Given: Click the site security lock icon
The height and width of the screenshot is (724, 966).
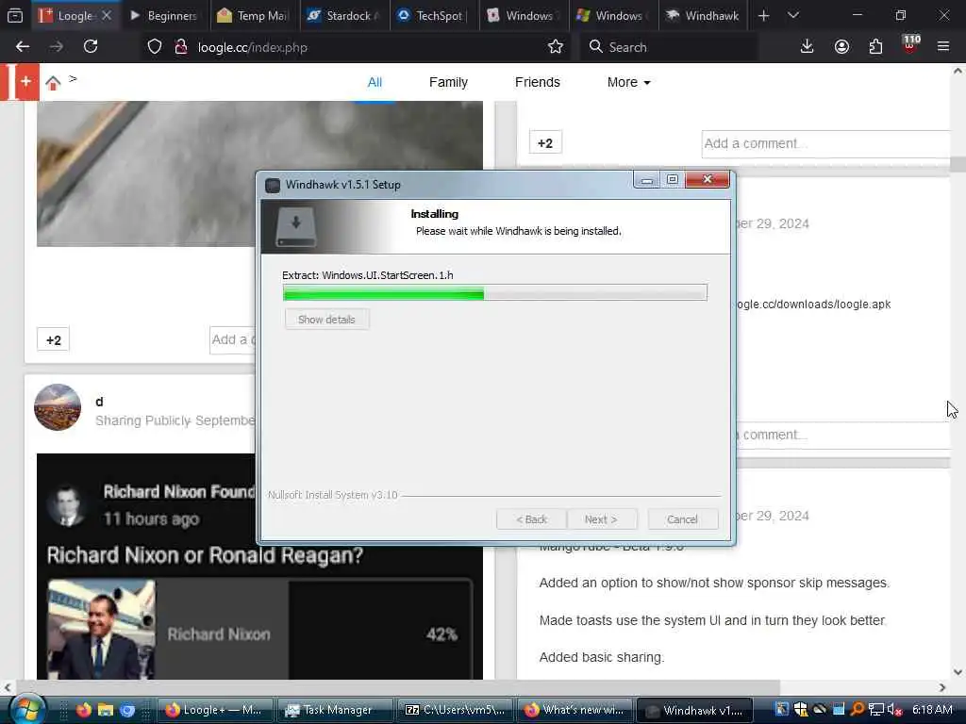Looking at the screenshot, I should pyautogui.click(x=180, y=47).
